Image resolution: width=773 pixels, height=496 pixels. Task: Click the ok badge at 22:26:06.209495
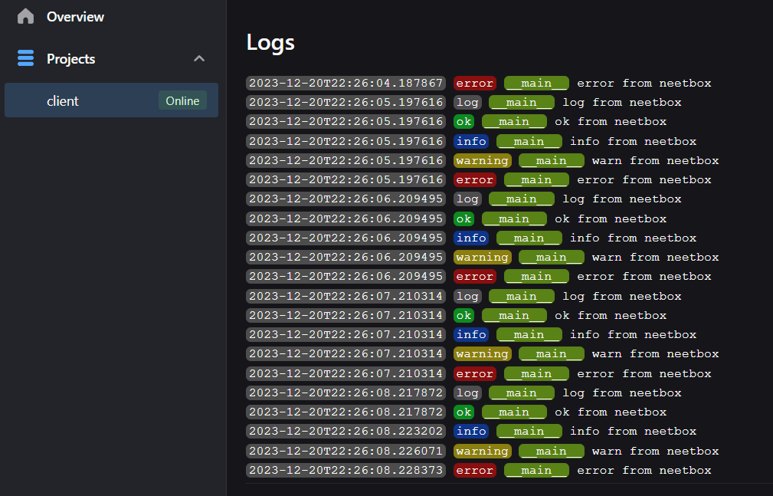tap(463, 218)
